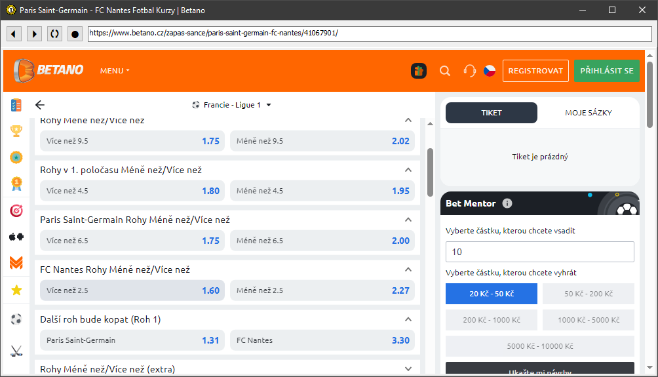The image size is (658, 377).
Task: Click the page scrollbar thumb
Action: (x=649, y=94)
